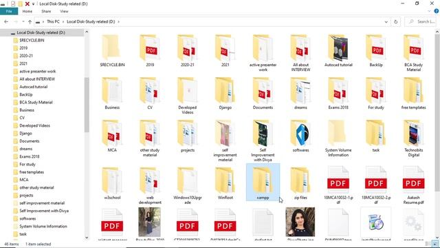This screenshot has height=248, width=440.
Task: Expand the ribbon with the chevron
Action: click(429, 11)
